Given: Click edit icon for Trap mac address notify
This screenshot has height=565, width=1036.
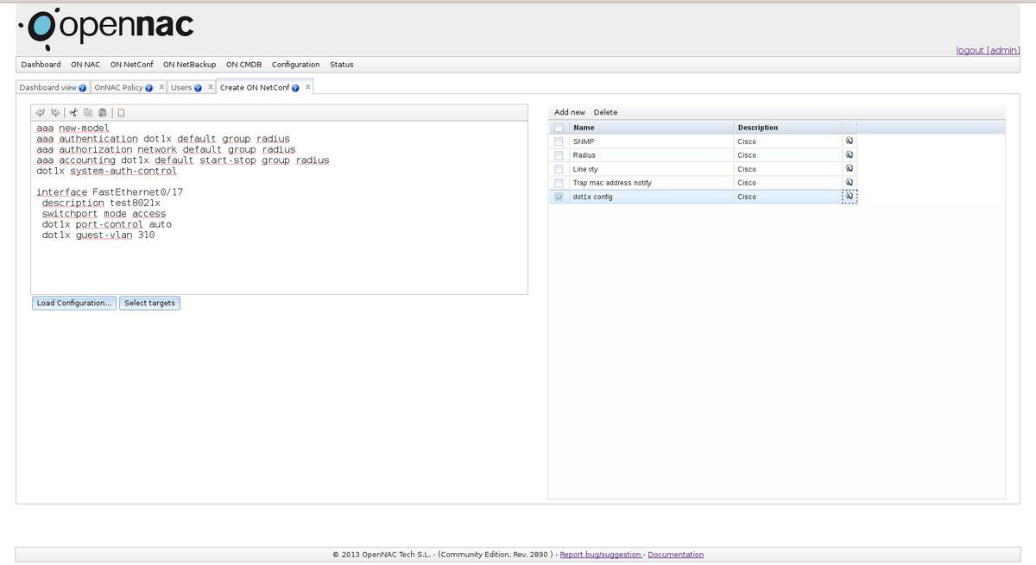Looking at the screenshot, I should pyautogui.click(x=850, y=182).
